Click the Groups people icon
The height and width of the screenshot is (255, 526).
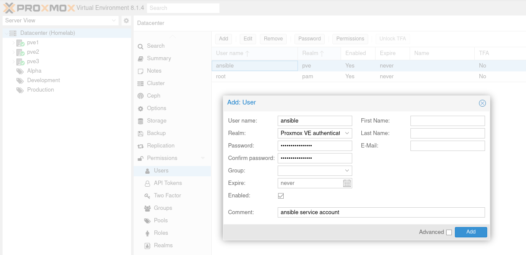point(147,208)
